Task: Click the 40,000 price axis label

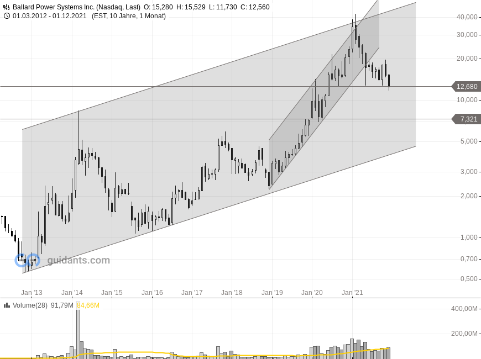Action: coord(467,17)
